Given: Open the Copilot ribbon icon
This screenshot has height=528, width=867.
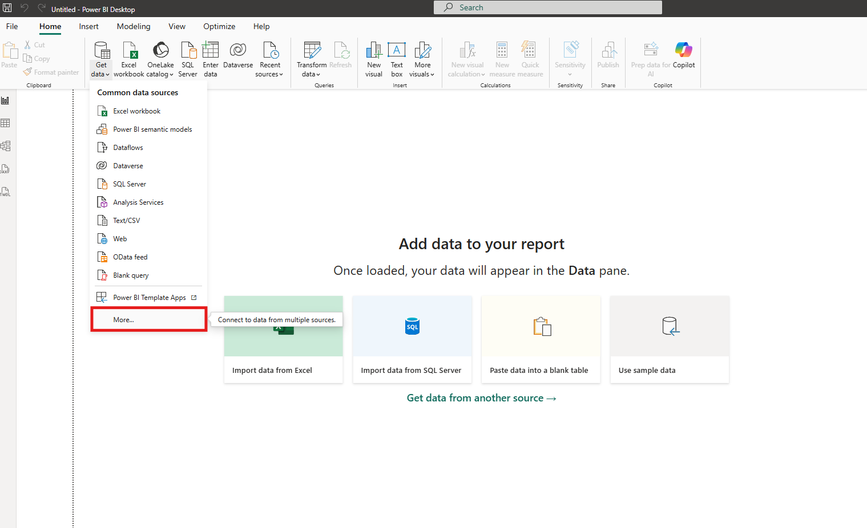Looking at the screenshot, I should [683, 51].
